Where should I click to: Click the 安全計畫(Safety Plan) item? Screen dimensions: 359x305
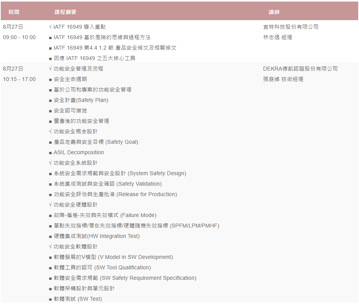[81, 100]
